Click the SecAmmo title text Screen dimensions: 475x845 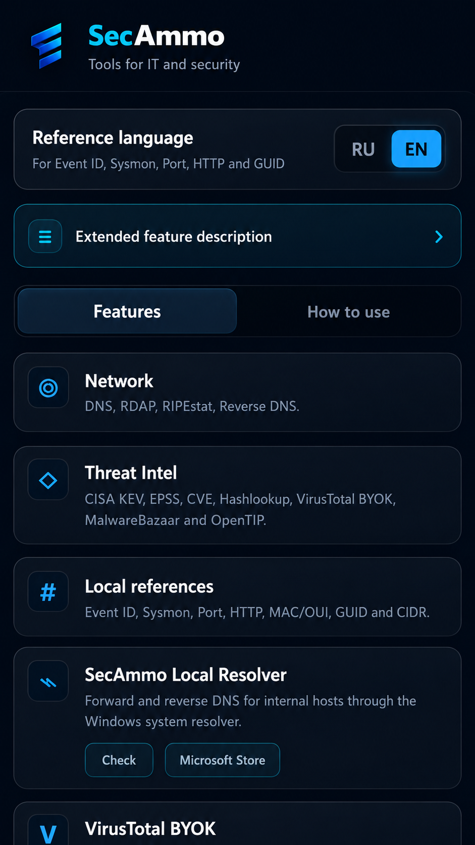(156, 36)
